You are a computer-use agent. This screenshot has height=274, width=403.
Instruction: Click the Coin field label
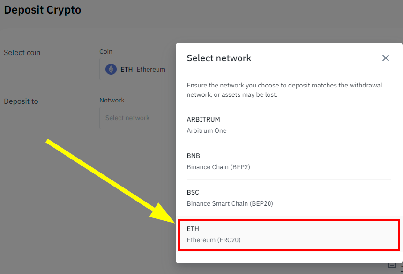106,51
